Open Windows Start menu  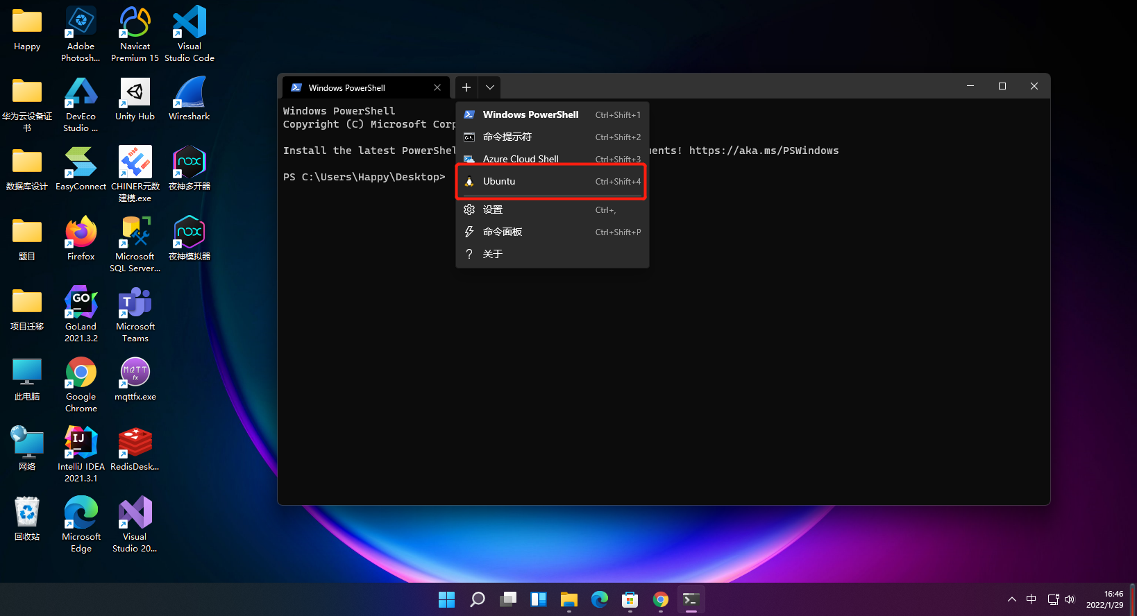(x=446, y=599)
